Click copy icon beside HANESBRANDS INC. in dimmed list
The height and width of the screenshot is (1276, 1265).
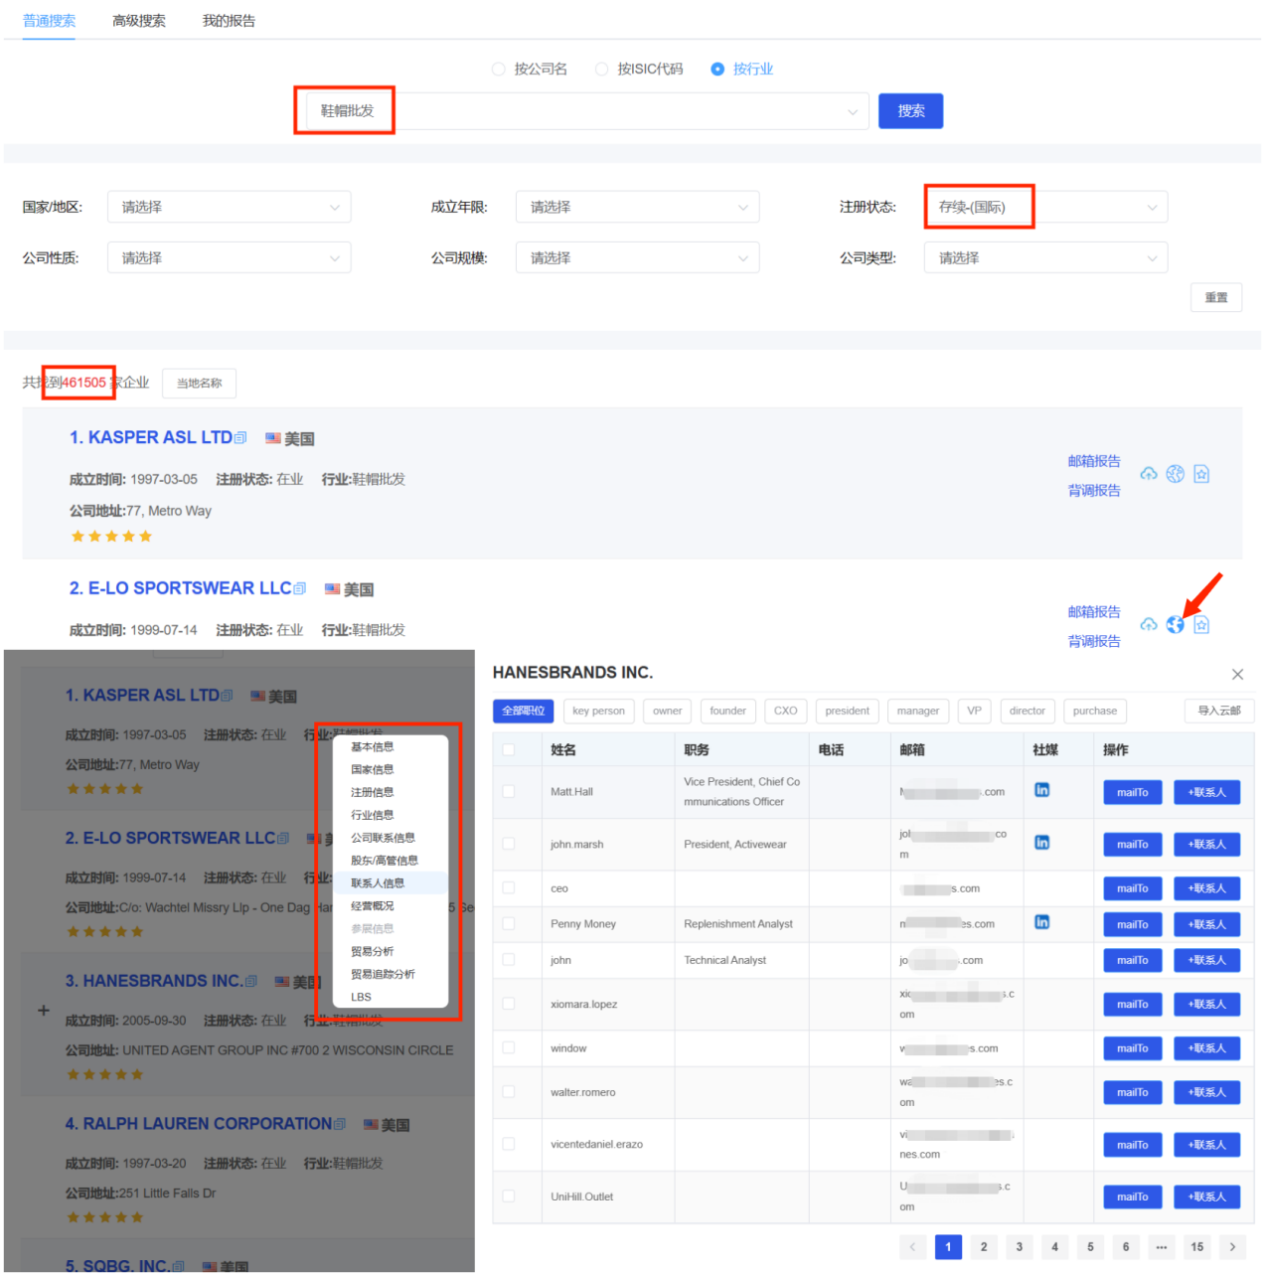(x=251, y=982)
